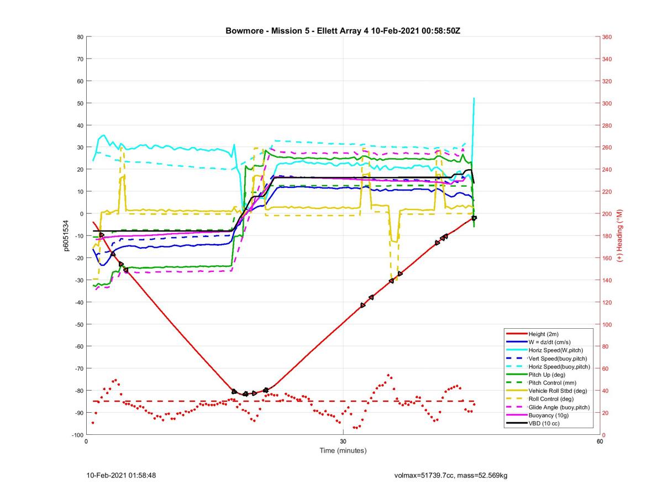Select the 'p6051534' left axis label
This screenshot has height=489, width=663.
(x=65, y=235)
